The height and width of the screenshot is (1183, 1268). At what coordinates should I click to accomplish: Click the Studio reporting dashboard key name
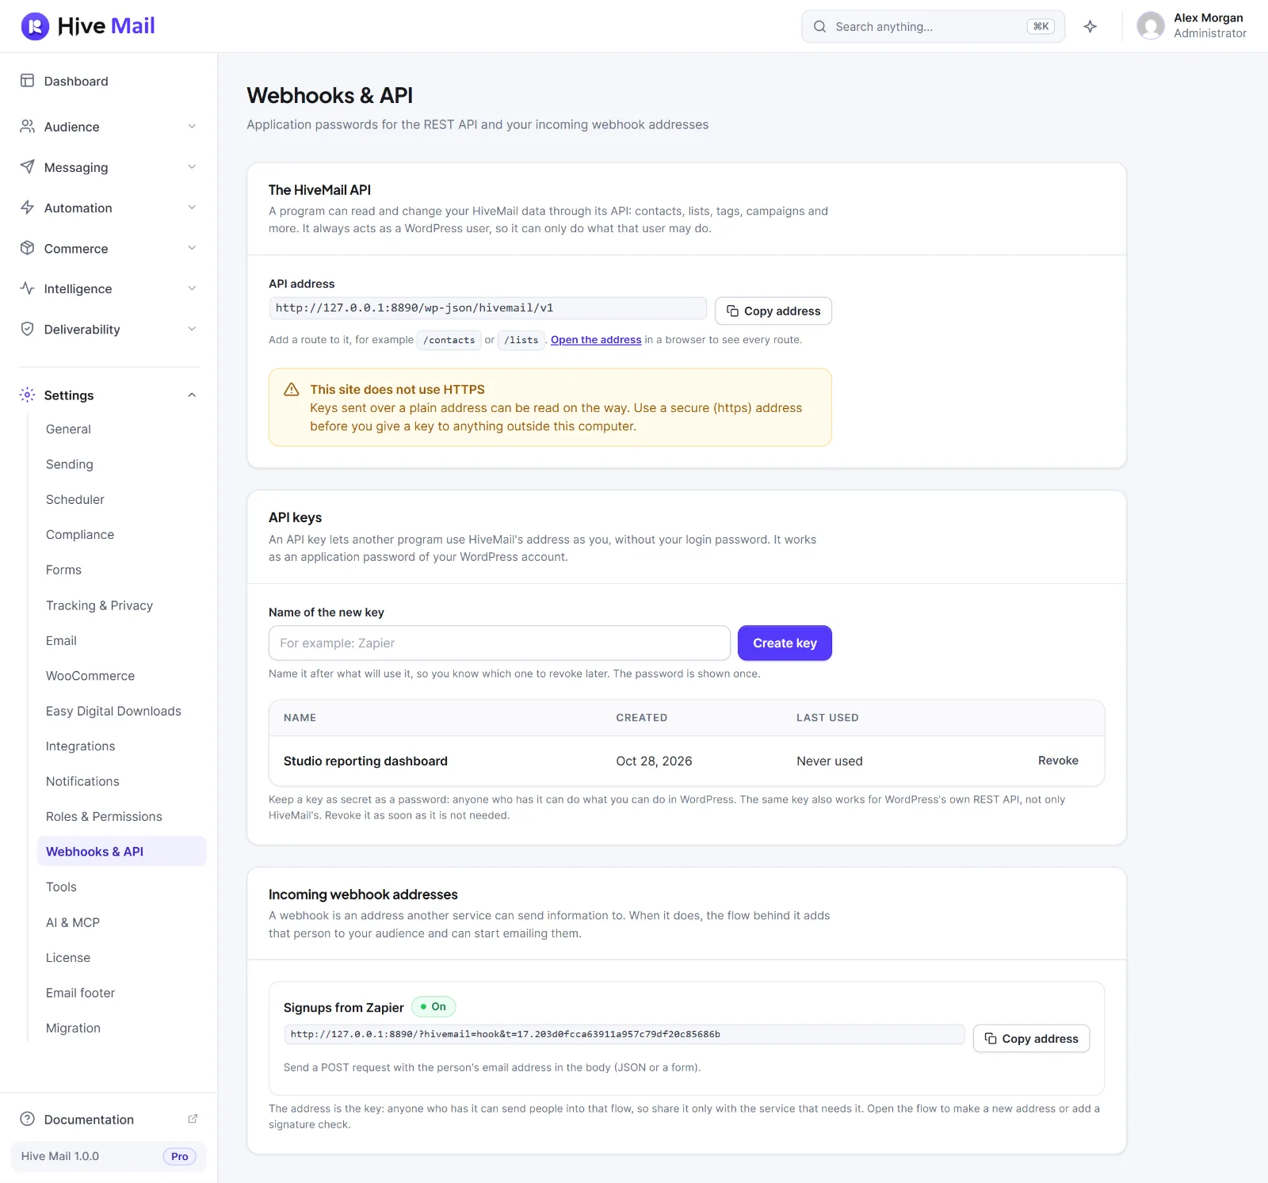(x=365, y=761)
